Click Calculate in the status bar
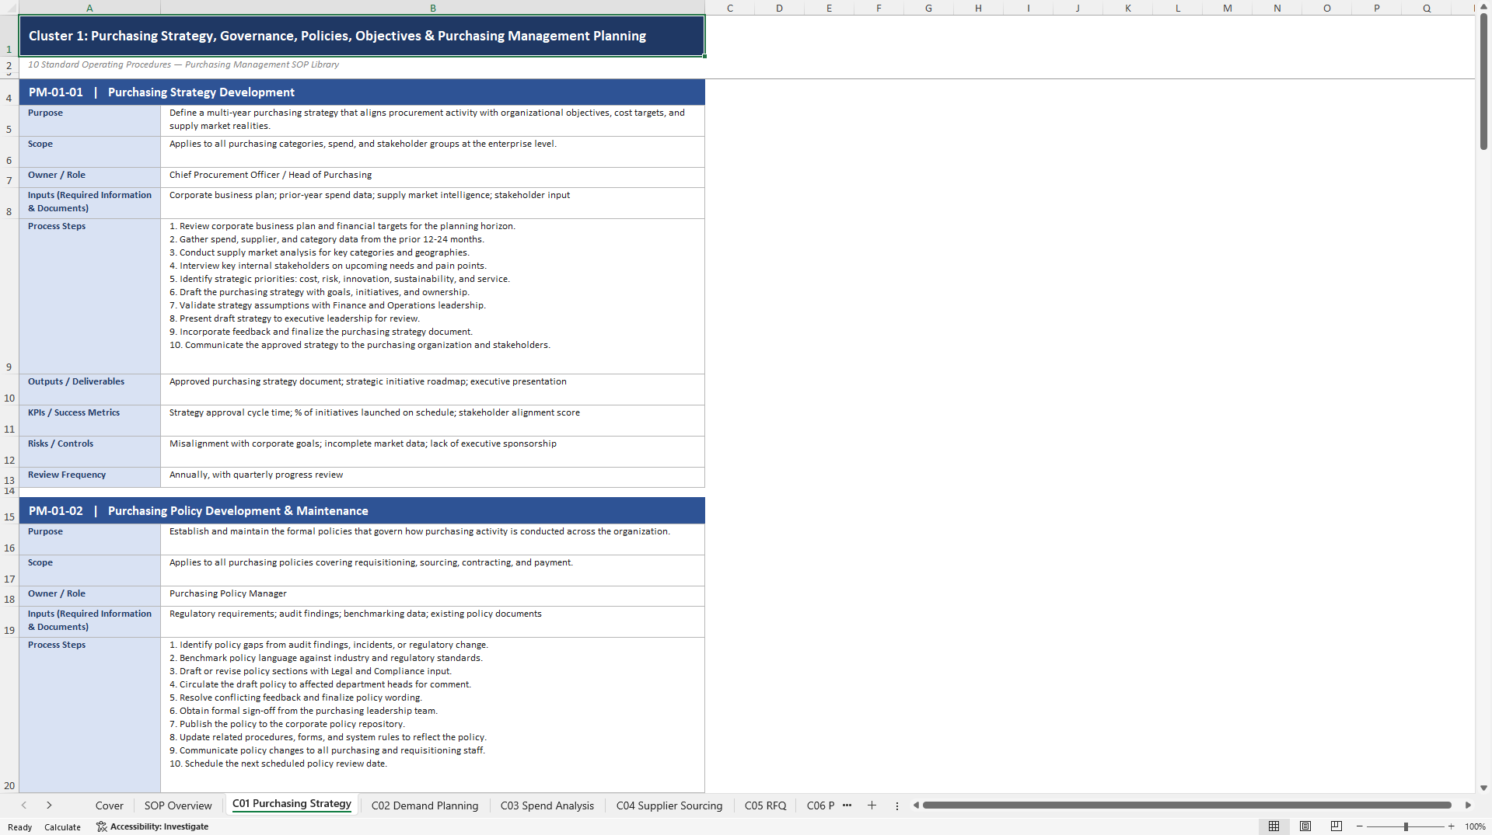 click(62, 827)
